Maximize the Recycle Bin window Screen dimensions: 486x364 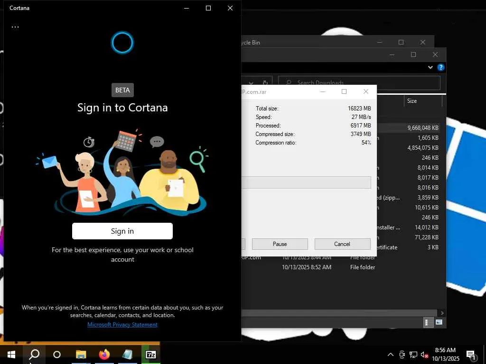pyautogui.click(x=401, y=42)
